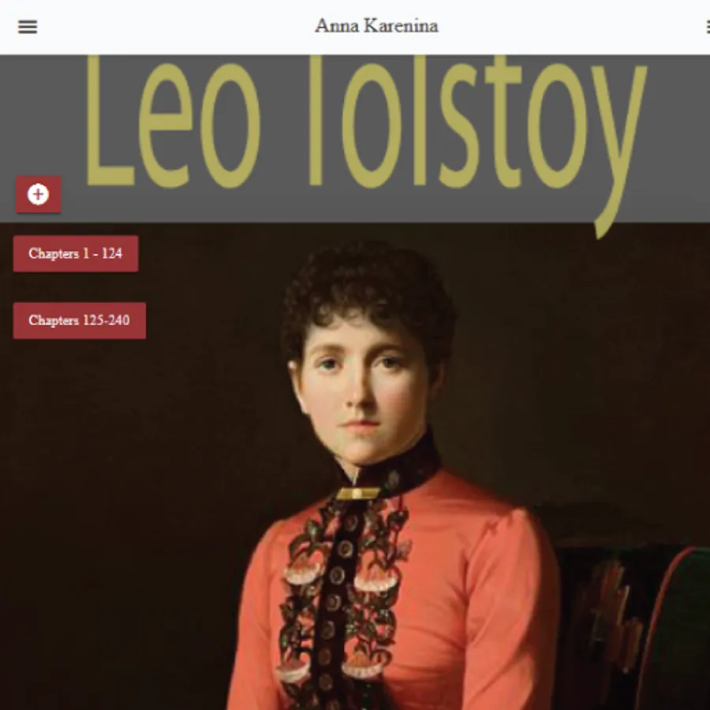This screenshot has height=710, width=710.
Task: Click the woman's curly hair in the portrait
Action: [x=368, y=290]
